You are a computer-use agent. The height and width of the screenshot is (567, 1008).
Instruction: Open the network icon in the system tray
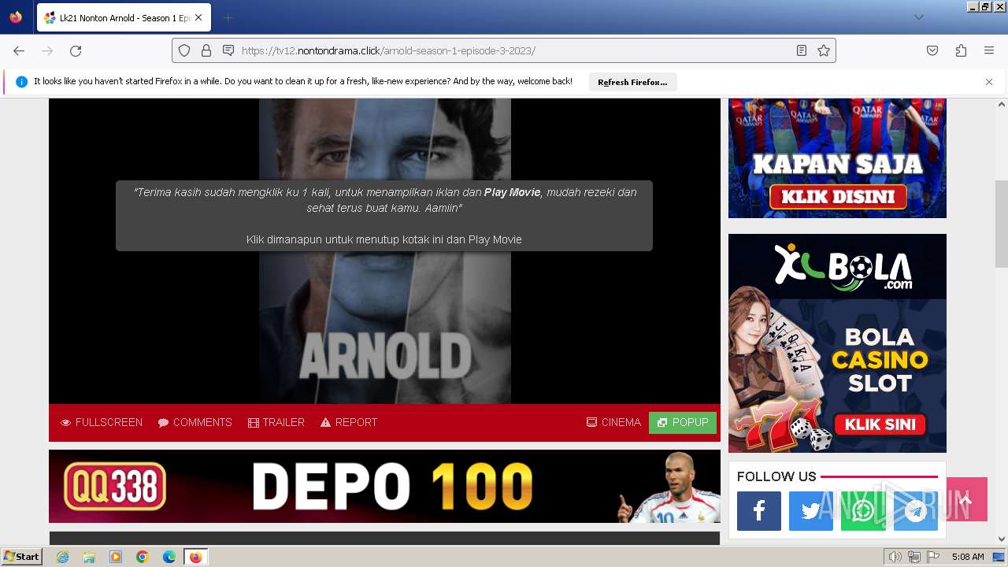[914, 557]
